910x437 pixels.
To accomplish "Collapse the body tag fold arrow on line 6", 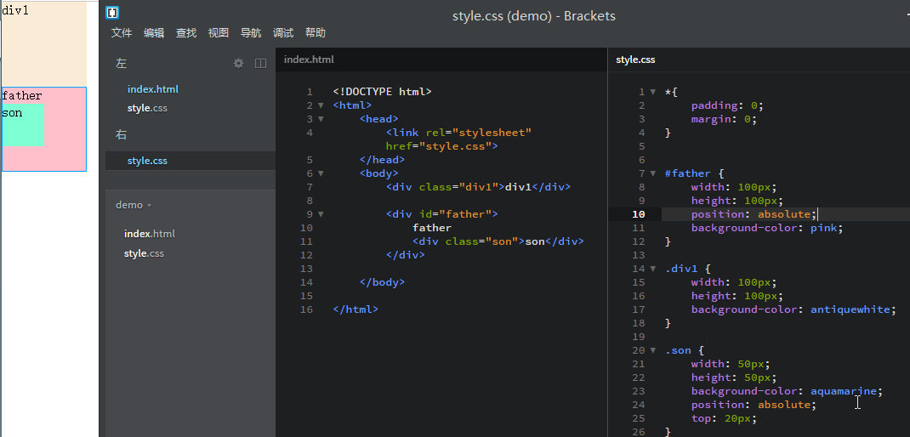I will click(321, 173).
